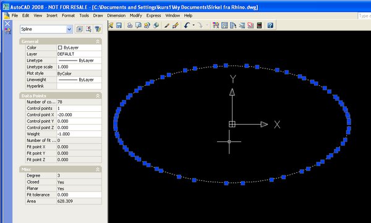This screenshot has width=371, height=223.
Task: Click the Plot style ByColor value
Action: (79, 74)
